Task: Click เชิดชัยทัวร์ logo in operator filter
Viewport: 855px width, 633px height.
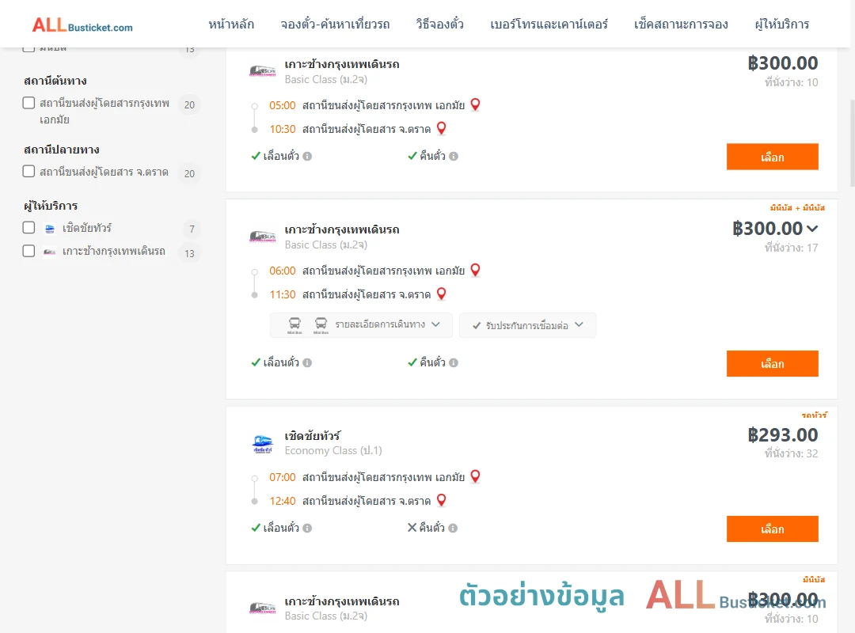Action: [50, 229]
